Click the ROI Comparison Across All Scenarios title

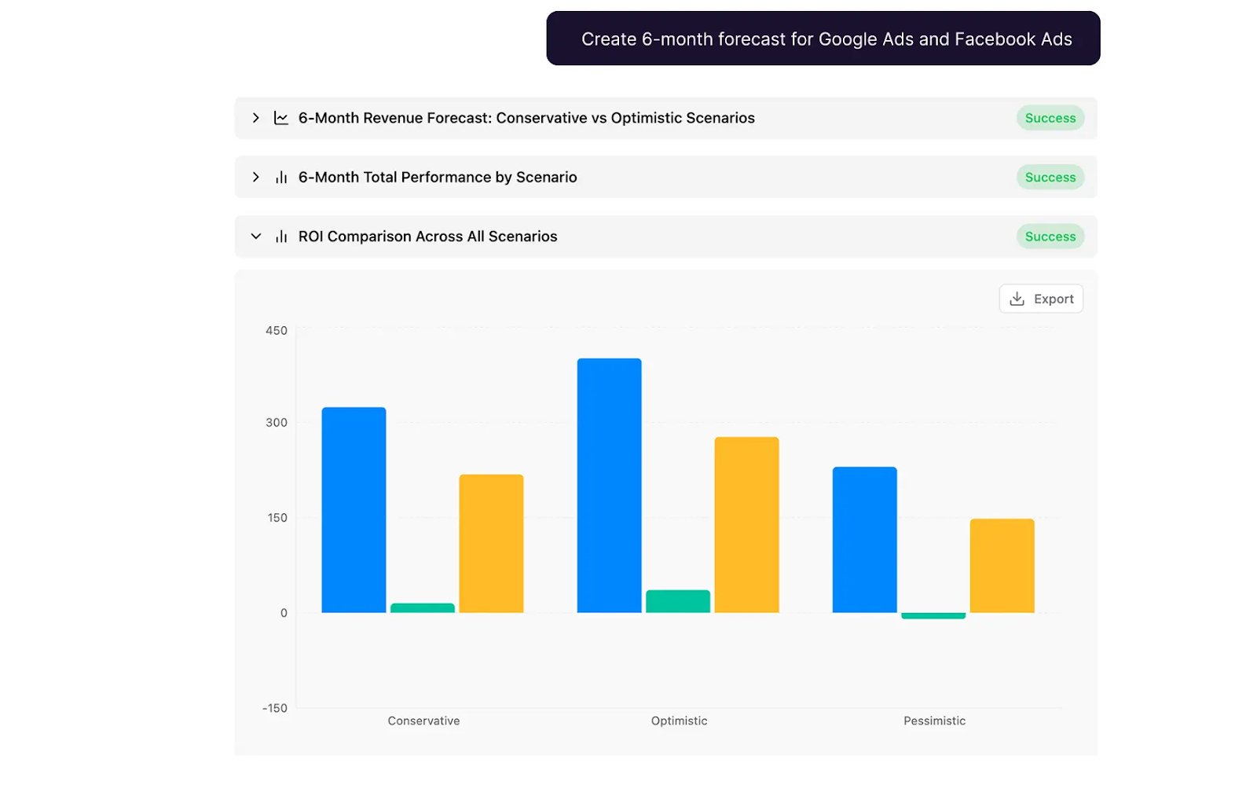pos(427,237)
